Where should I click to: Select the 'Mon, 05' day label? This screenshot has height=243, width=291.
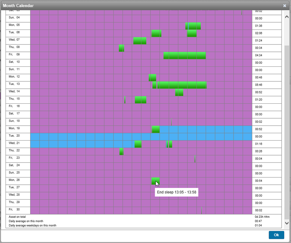click(14, 25)
